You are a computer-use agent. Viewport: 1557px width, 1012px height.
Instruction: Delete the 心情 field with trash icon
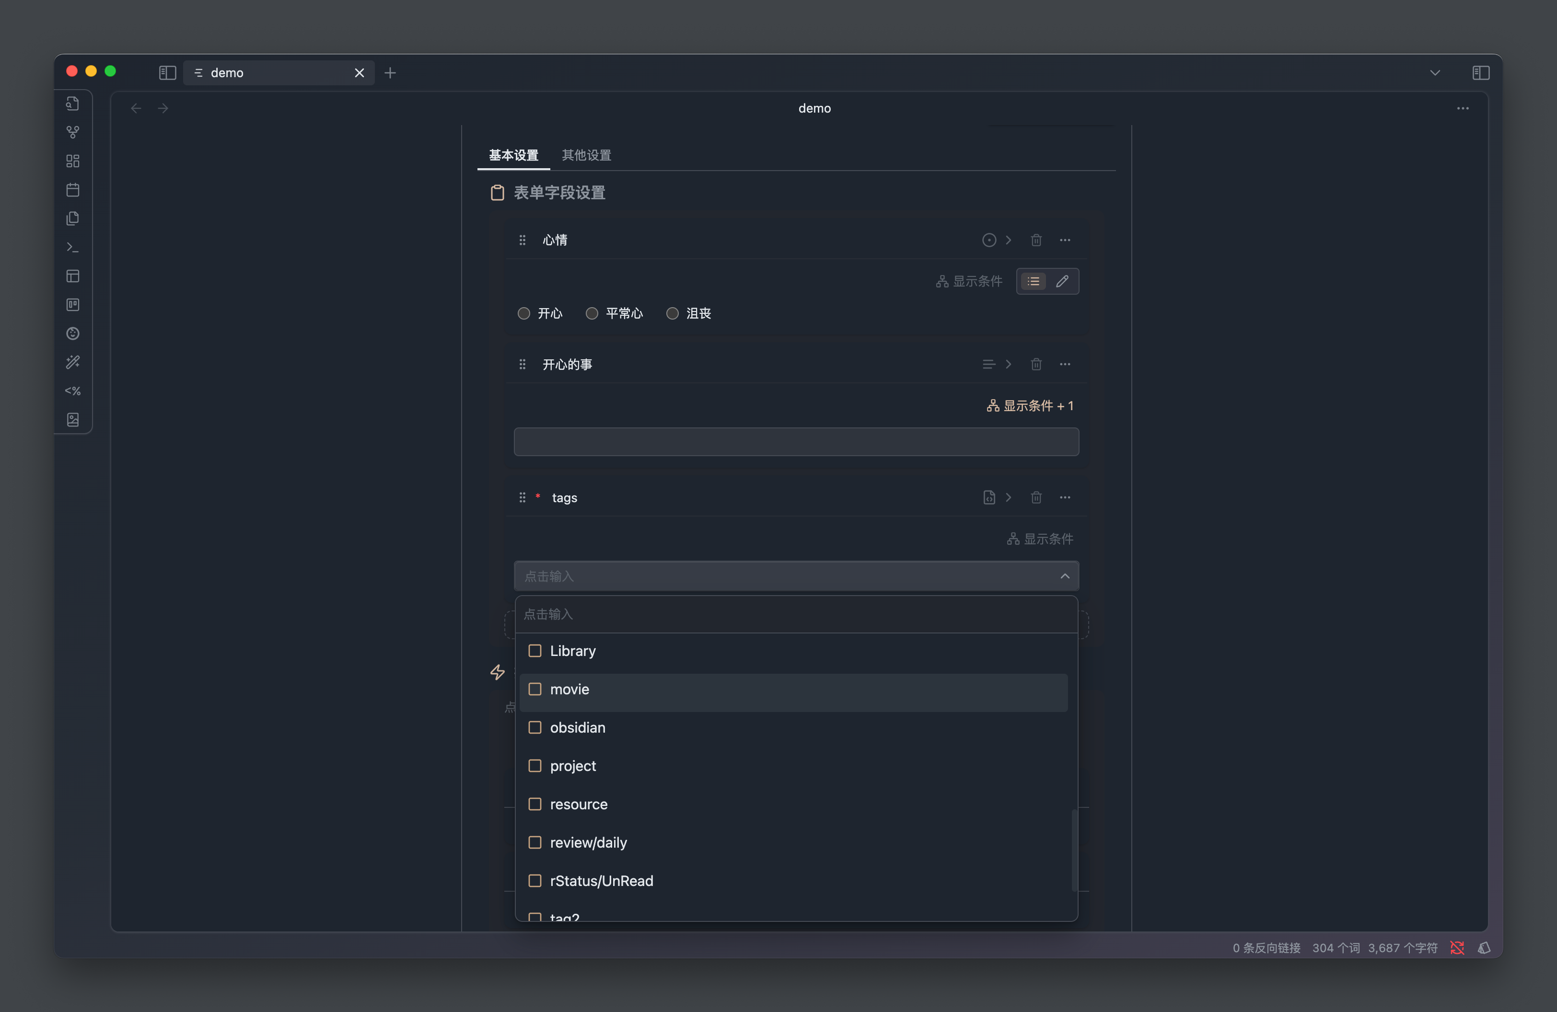pos(1036,240)
